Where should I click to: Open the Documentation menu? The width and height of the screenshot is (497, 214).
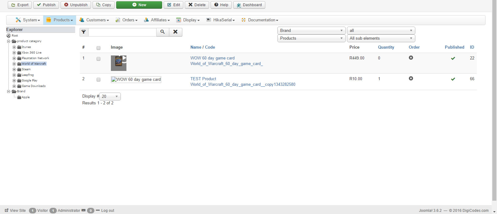tap(260, 20)
